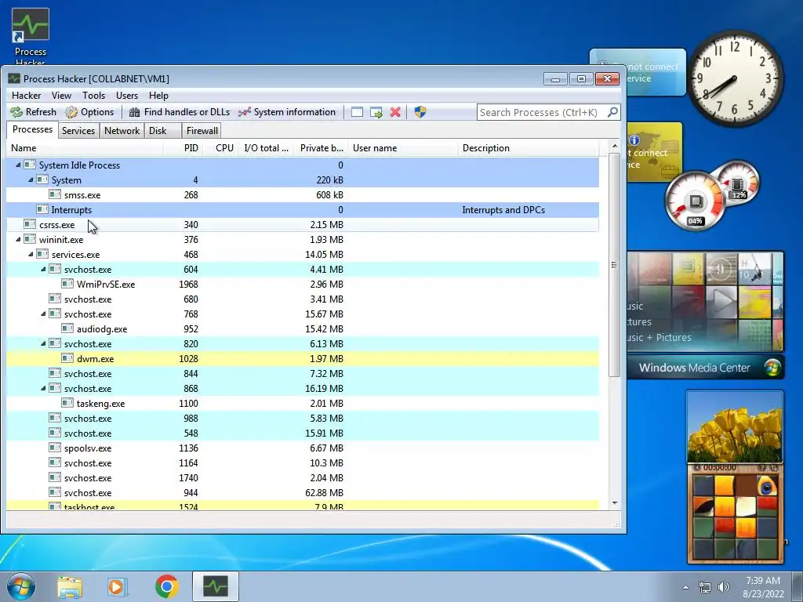Sort by the Name column header
Viewport: 803px width, 602px height.
[85, 148]
